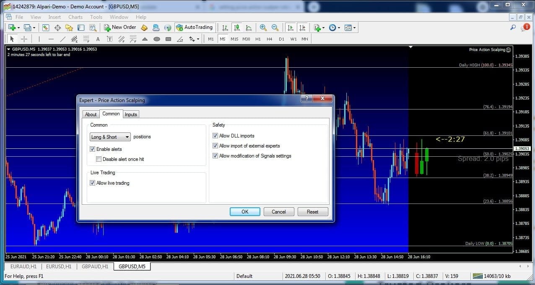Open the Long & Short positions dropdown
Image resolution: width=535 pixels, height=285 pixels.
pos(110,137)
